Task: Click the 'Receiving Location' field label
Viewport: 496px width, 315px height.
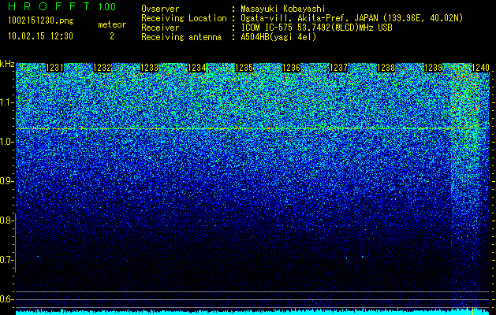Action: coord(184,18)
